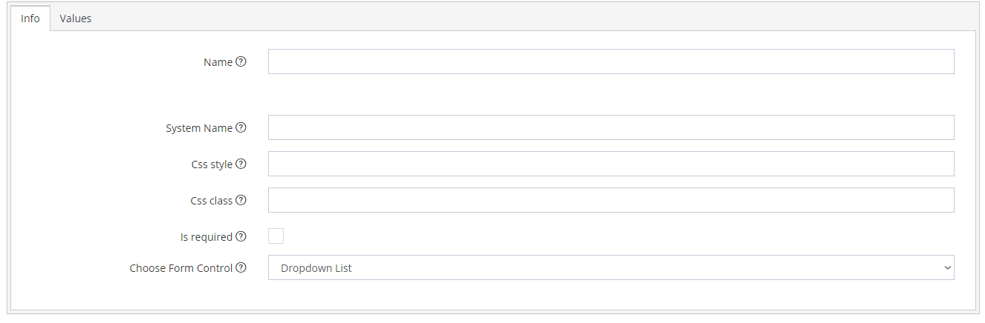Click the Is required label text
The width and height of the screenshot is (985, 323).
click(207, 237)
